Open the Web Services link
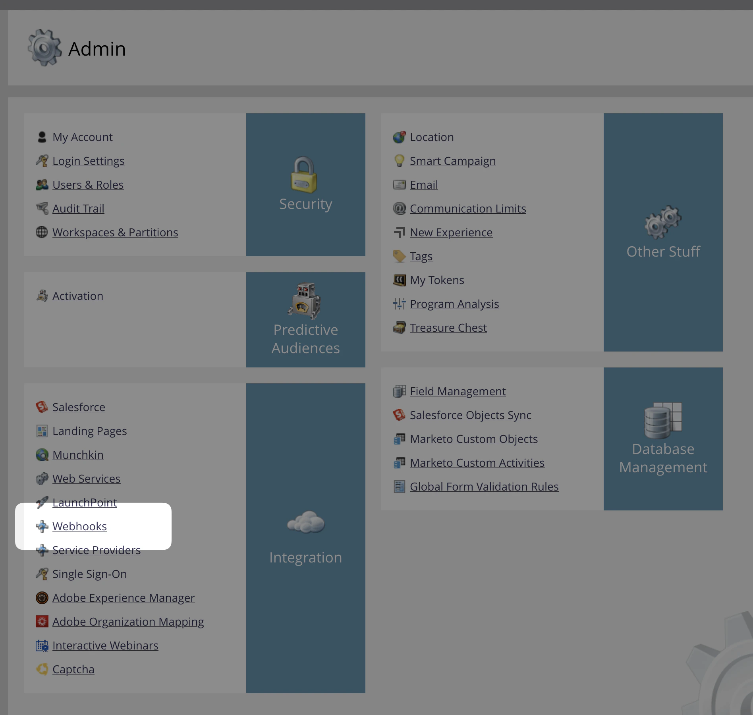This screenshot has height=715, width=753. [87, 479]
